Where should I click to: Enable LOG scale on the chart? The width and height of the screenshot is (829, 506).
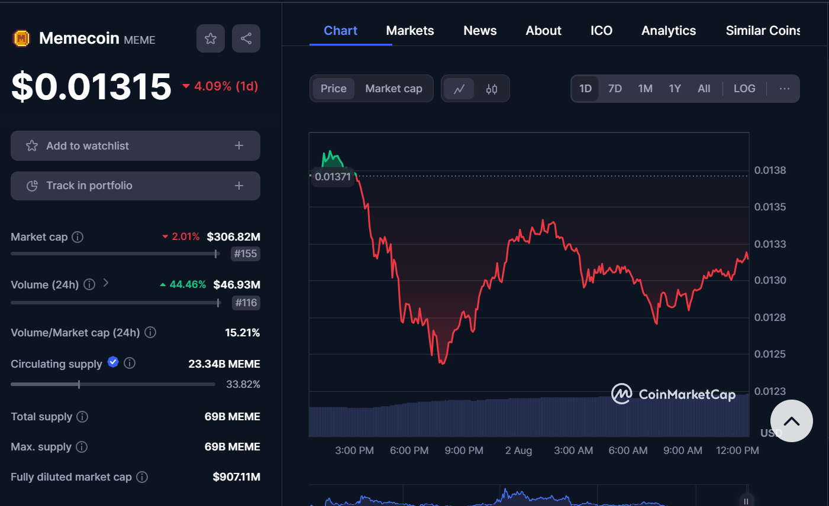click(744, 88)
